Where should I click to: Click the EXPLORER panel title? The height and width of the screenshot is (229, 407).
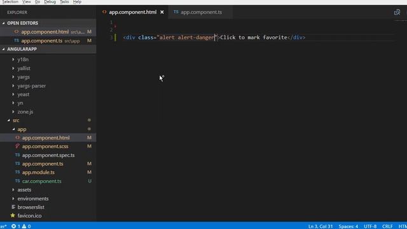(17, 13)
